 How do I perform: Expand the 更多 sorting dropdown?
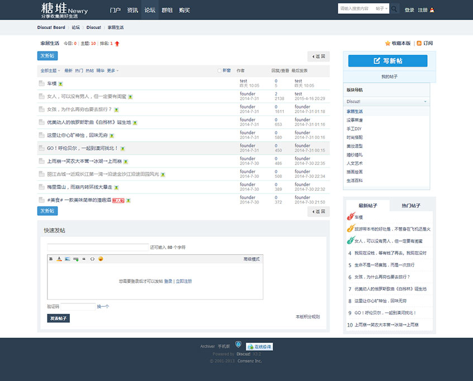pyautogui.click(x=112, y=71)
